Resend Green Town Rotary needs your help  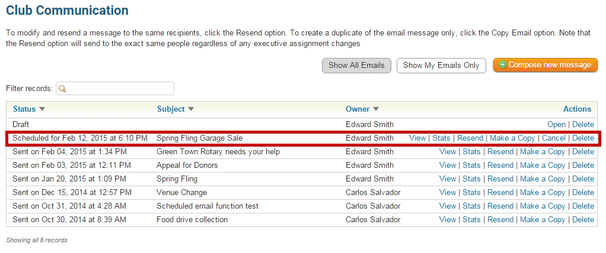coord(500,152)
